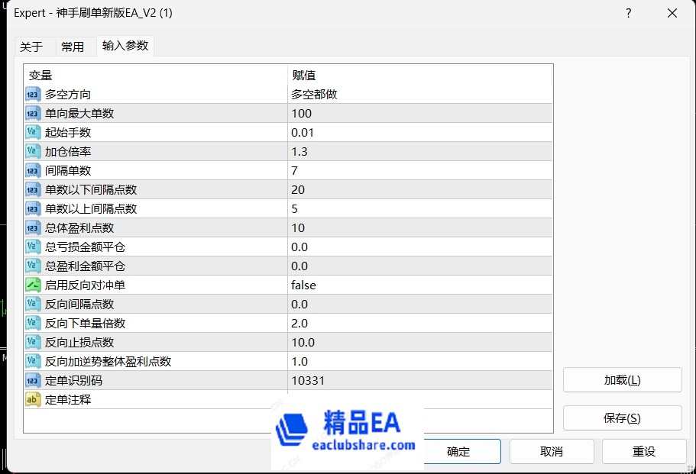
Task: Click 保存(S) to save parameters
Action: [x=622, y=418]
